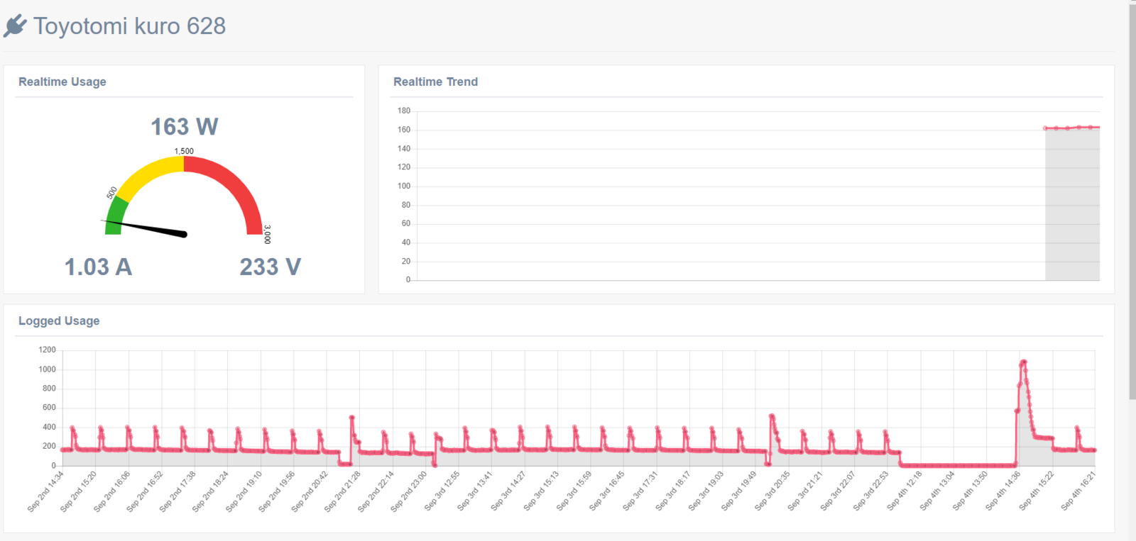Image resolution: width=1136 pixels, height=541 pixels.
Task: Click the Sep 2nd 19:10 time label
Action: click(x=244, y=491)
